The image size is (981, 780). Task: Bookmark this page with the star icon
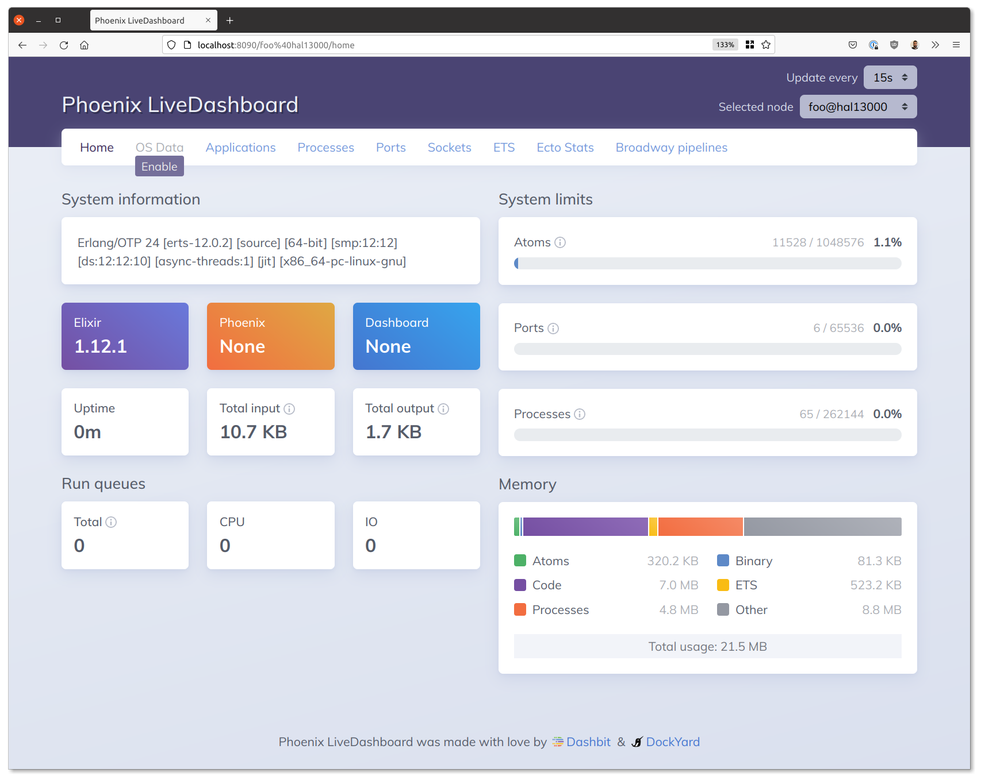(766, 45)
